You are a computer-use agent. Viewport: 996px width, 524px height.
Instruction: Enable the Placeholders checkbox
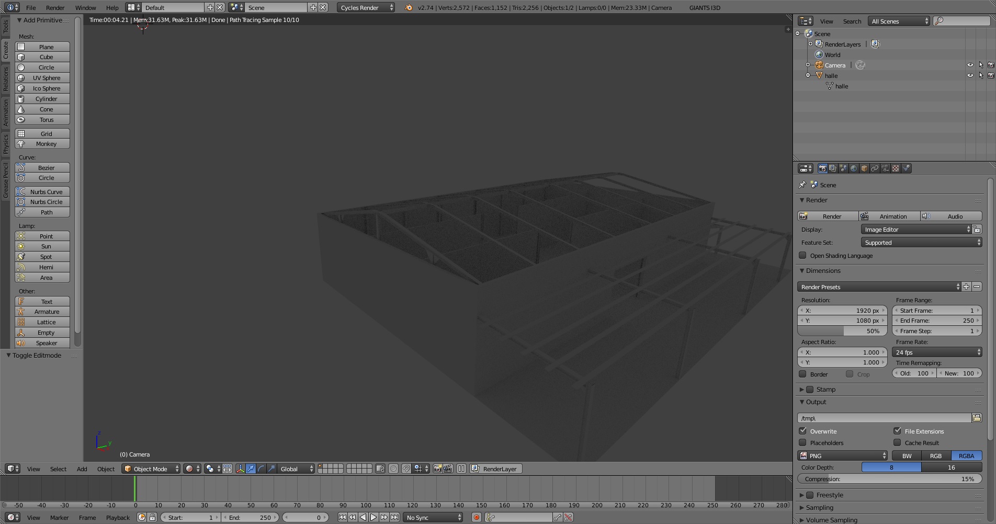click(x=802, y=442)
